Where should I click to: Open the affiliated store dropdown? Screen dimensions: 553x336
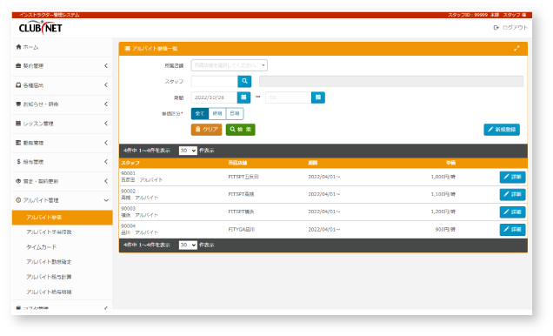230,65
